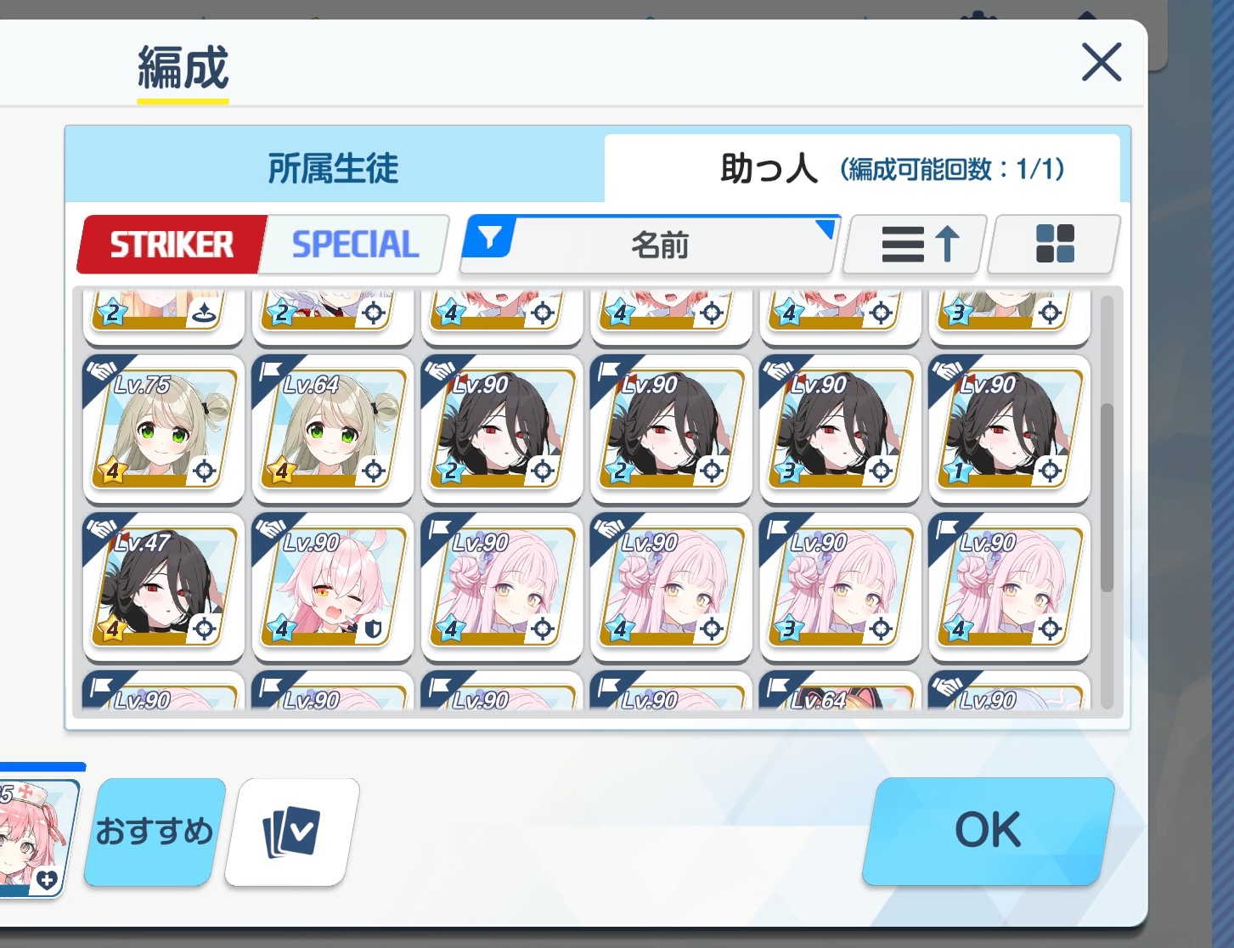
Task: Close the 編成 dialog with X
Action: click(x=1102, y=62)
